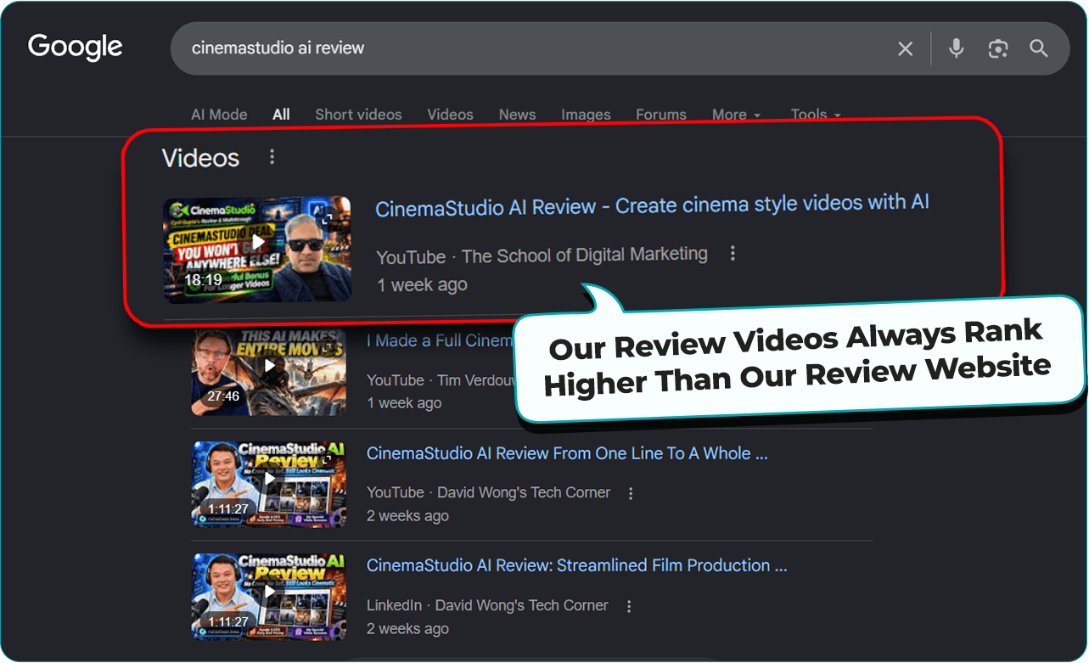Image resolution: width=1089 pixels, height=663 pixels.
Task: Select the All results tab
Action: [281, 115]
